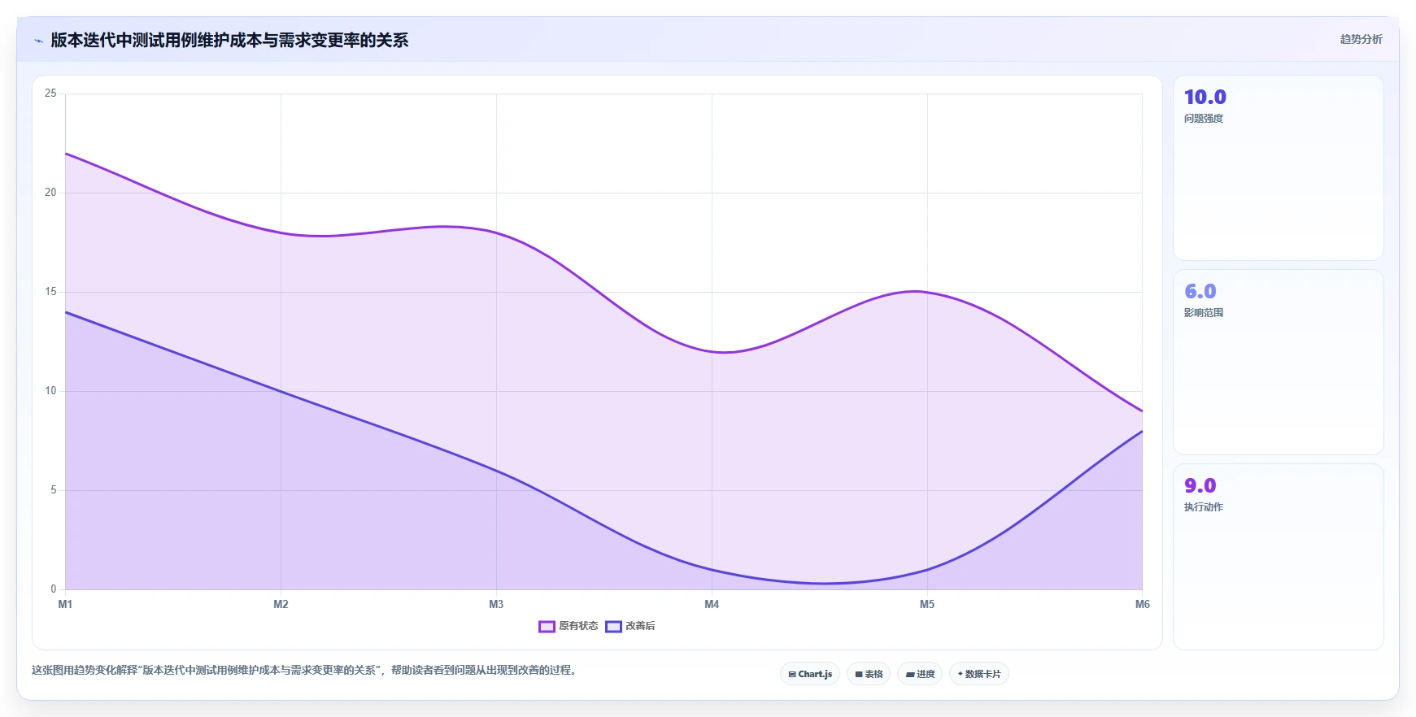Click the 改善后 legend text
This screenshot has width=1416, height=717.
point(640,626)
